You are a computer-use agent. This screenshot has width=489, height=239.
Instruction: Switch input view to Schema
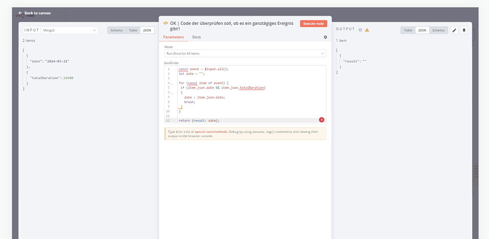click(117, 30)
